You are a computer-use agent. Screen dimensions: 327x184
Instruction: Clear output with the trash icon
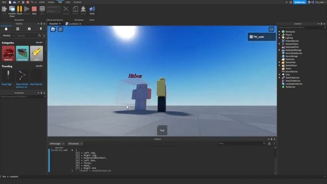[269, 144]
